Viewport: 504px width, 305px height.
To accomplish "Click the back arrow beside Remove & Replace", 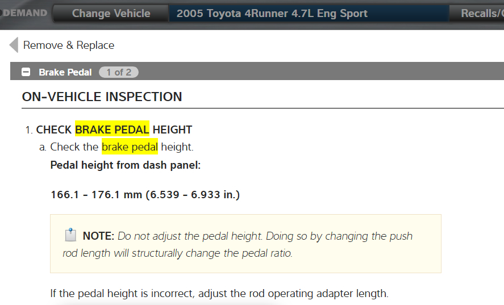I will pos(14,45).
